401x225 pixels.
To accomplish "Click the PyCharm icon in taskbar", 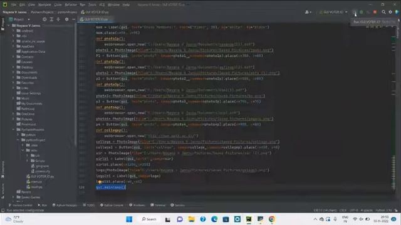I will coord(249,219).
